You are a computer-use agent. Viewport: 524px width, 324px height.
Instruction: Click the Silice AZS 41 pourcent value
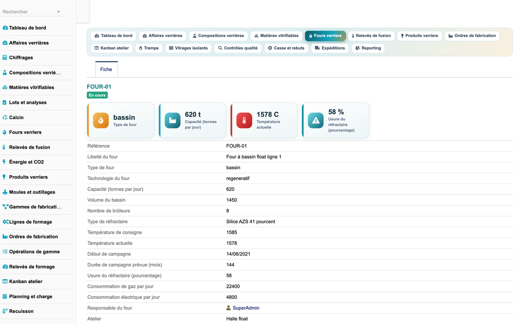click(x=251, y=222)
